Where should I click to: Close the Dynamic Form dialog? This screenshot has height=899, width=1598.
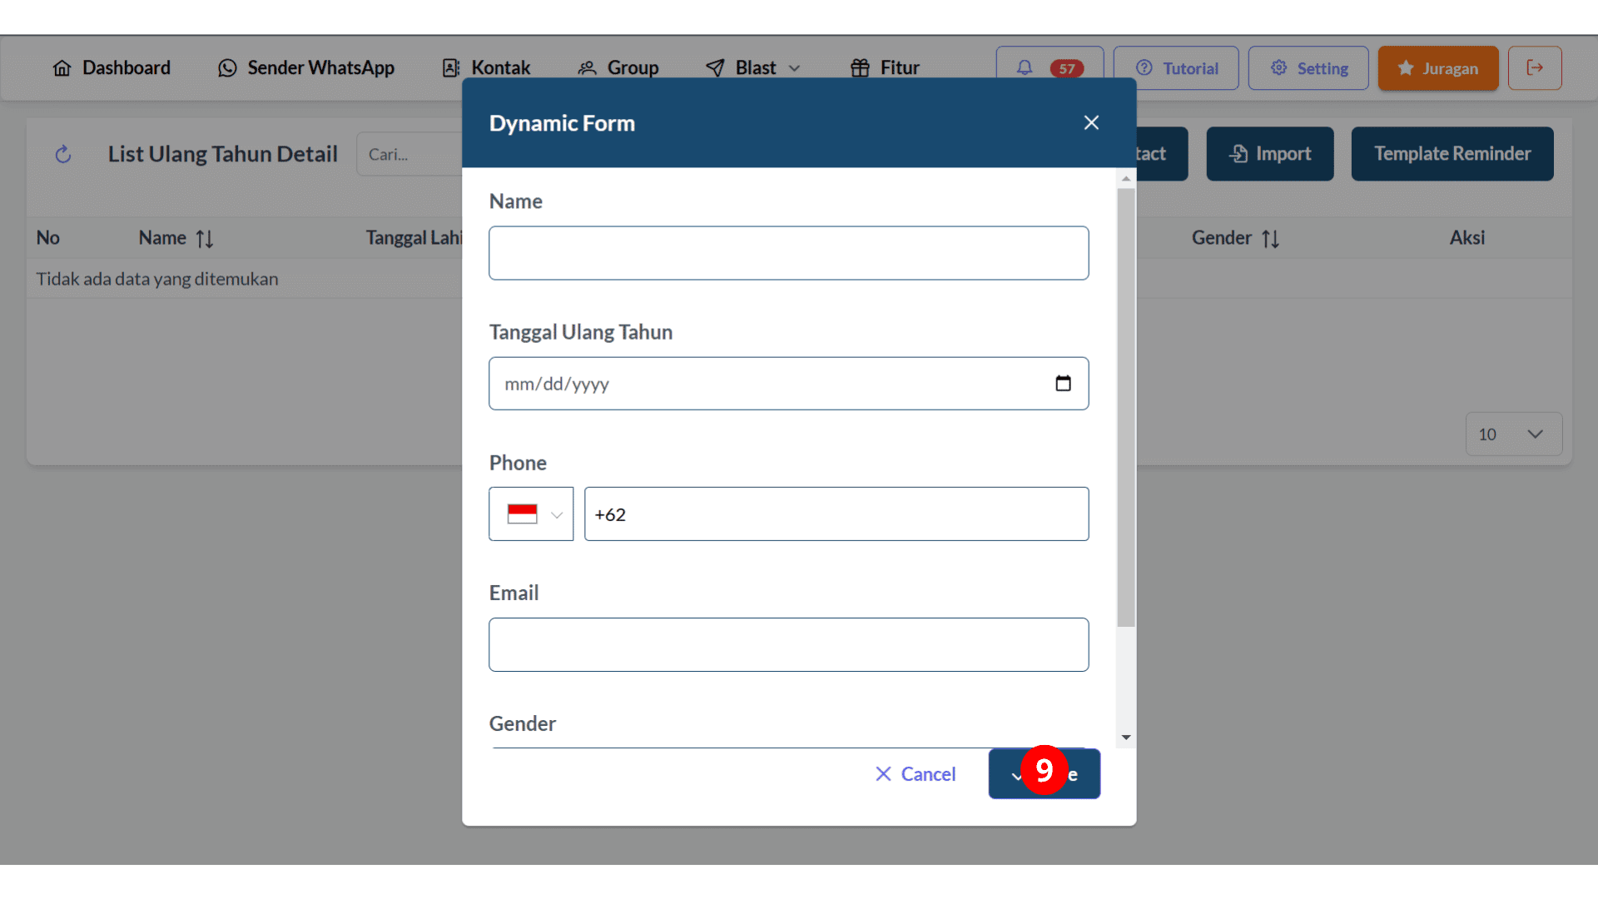coord(1091,123)
